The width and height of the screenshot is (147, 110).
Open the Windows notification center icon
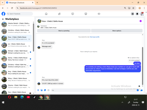coord(143,102)
